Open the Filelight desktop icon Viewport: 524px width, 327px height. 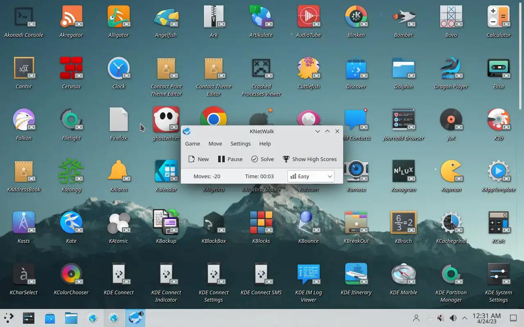click(71, 124)
